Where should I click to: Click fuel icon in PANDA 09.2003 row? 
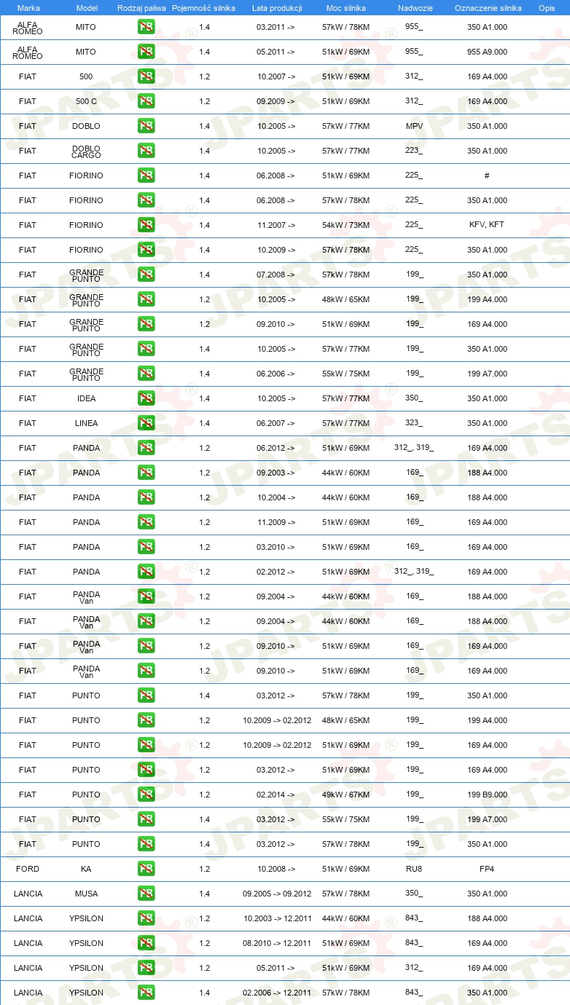[146, 473]
